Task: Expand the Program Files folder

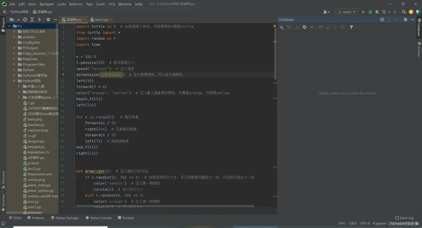Action: tap(14, 64)
